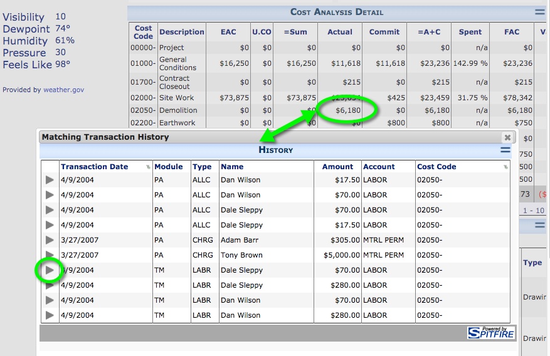Sort by Account column header
550x356 pixels.
(379, 167)
